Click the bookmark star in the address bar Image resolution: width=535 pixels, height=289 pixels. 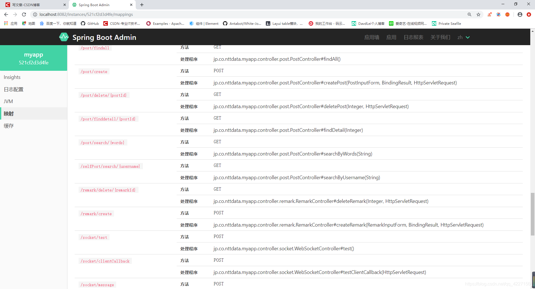pyautogui.click(x=478, y=14)
